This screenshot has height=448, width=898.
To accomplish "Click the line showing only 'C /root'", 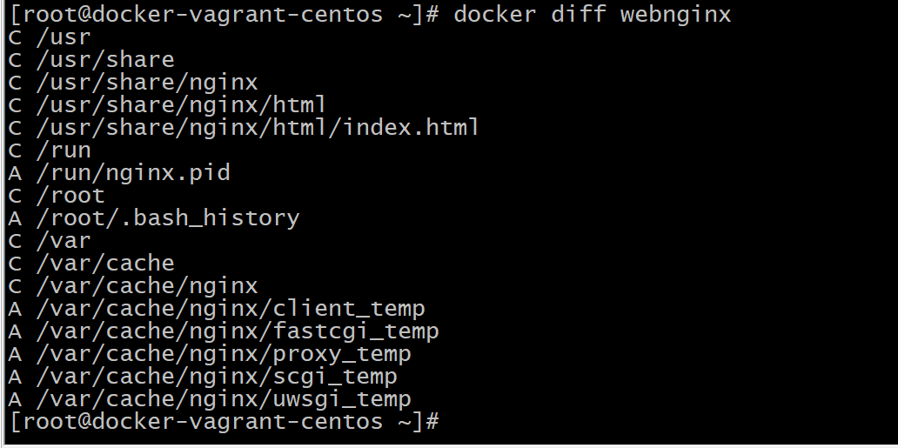I will point(57,196).
